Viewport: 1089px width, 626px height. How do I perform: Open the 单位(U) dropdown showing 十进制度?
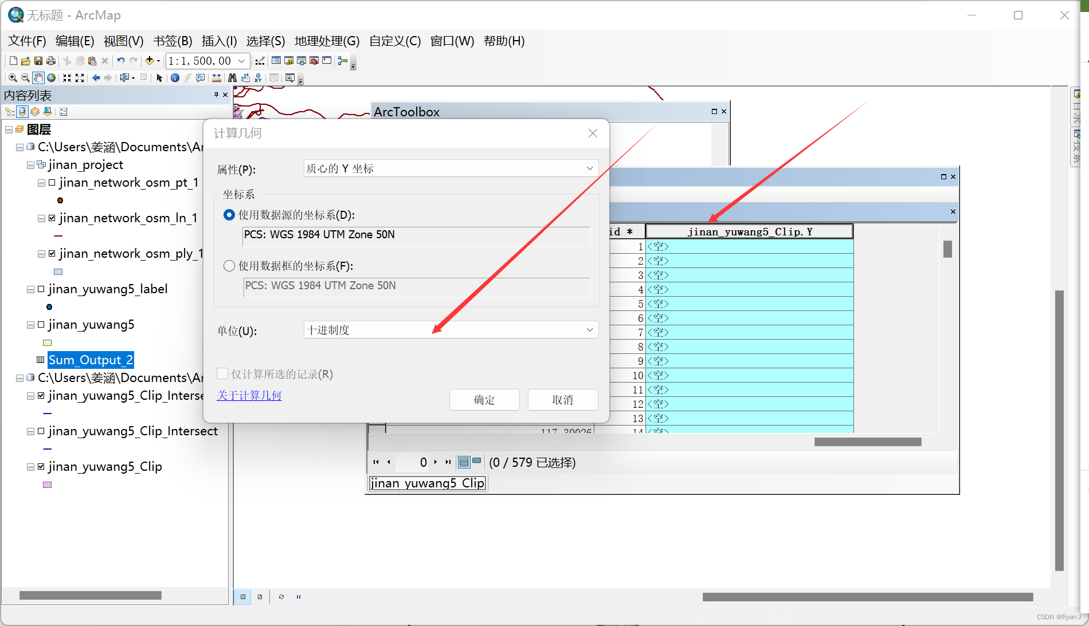pos(451,330)
